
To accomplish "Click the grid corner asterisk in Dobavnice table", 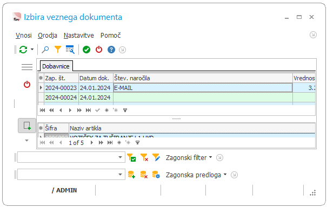I will pos(41,78).
